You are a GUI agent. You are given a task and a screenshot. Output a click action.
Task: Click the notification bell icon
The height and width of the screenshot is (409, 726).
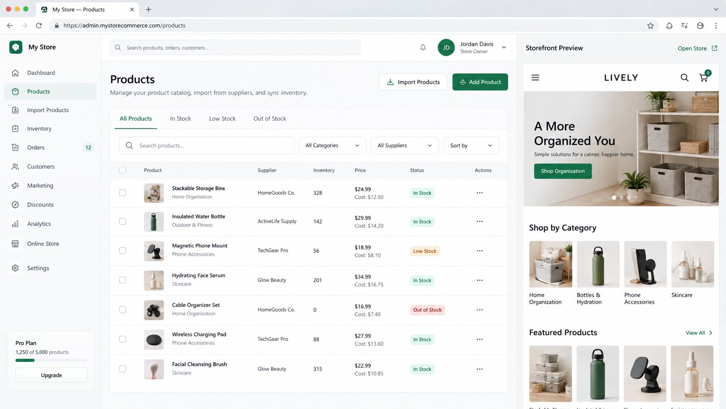(x=423, y=47)
